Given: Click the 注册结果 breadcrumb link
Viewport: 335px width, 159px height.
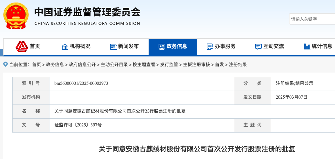Looking at the screenshot, I should [x=238, y=65].
